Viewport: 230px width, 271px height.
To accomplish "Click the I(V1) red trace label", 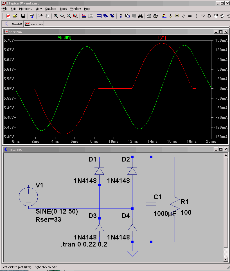I will point(162,37).
